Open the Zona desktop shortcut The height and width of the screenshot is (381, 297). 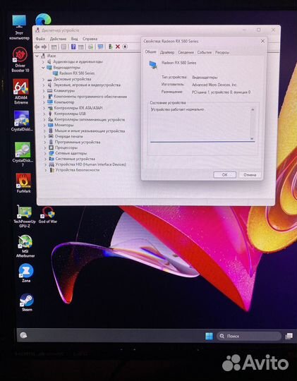[x=26, y=272]
